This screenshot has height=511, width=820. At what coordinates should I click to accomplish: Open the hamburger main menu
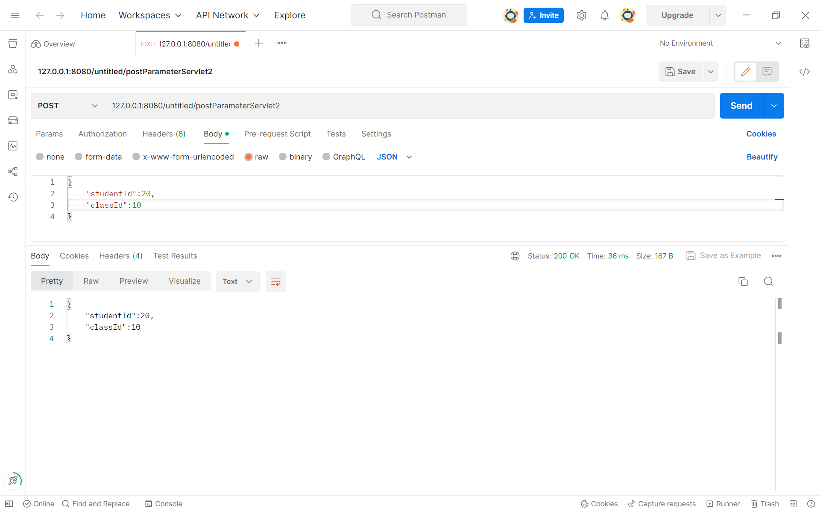[x=15, y=15]
